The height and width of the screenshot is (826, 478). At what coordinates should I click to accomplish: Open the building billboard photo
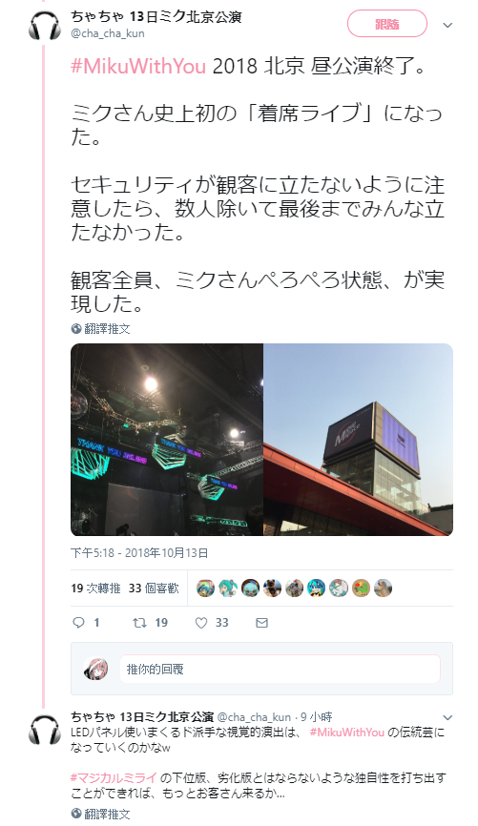coord(359,440)
